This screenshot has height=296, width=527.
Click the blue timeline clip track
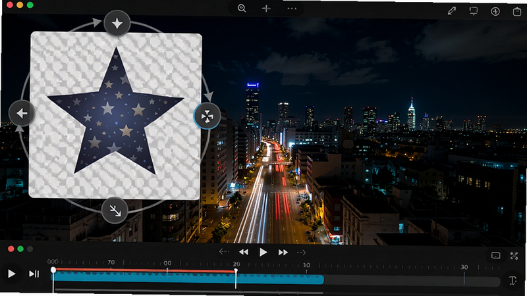(188, 278)
